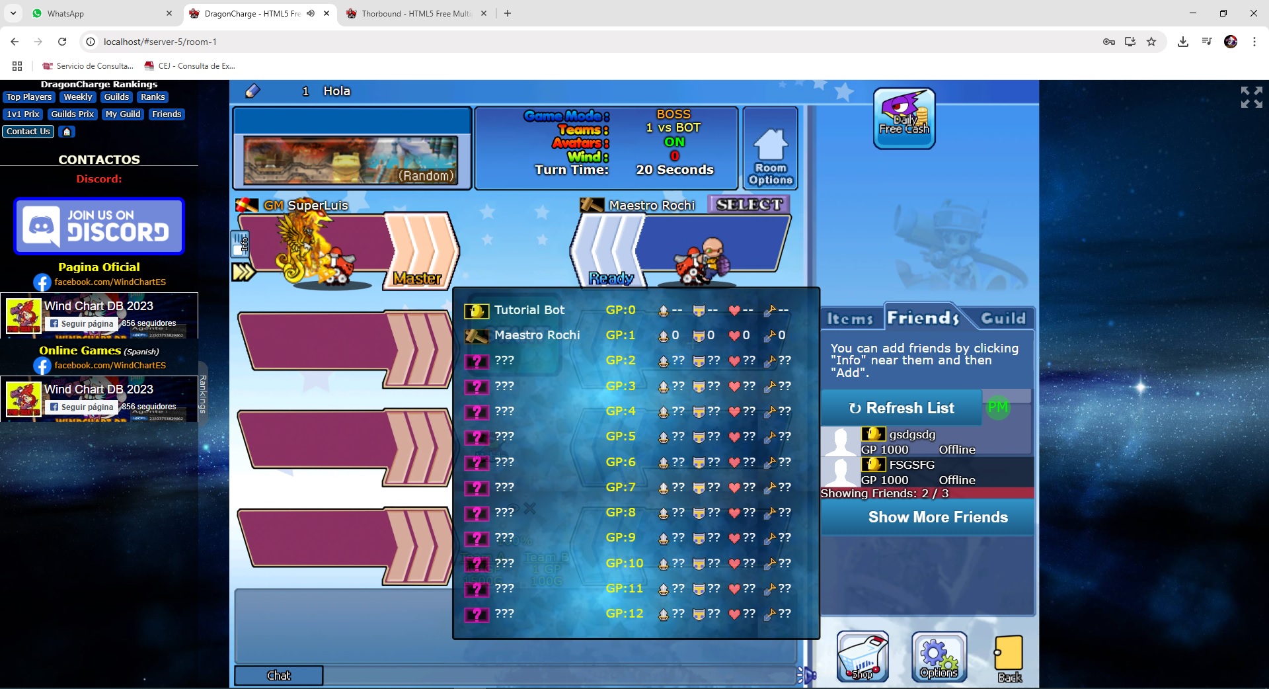Switch to the WhatsApp browser tab
The image size is (1269, 689).
[x=102, y=13]
